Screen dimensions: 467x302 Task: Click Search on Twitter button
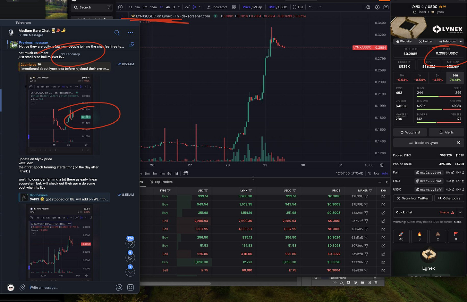click(412, 198)
